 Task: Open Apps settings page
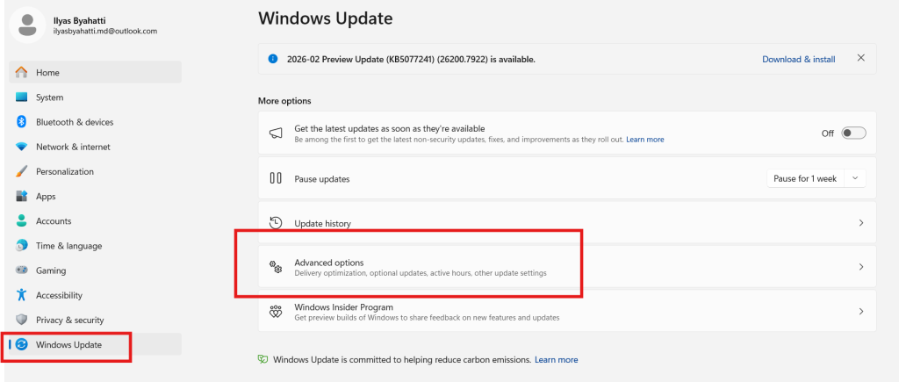[95, 196]
